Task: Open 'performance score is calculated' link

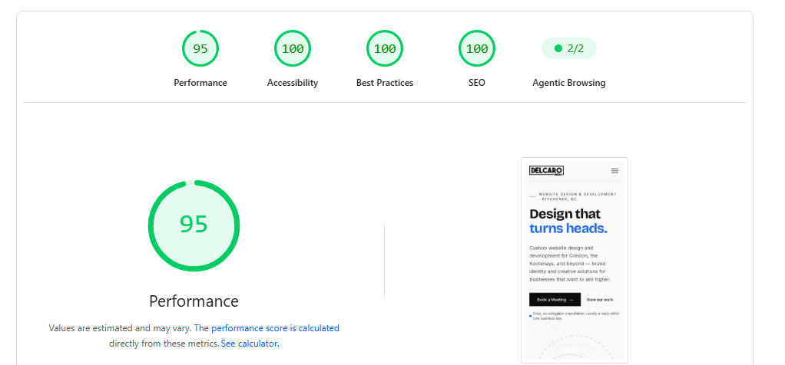Action: click(x=275, y=328)
